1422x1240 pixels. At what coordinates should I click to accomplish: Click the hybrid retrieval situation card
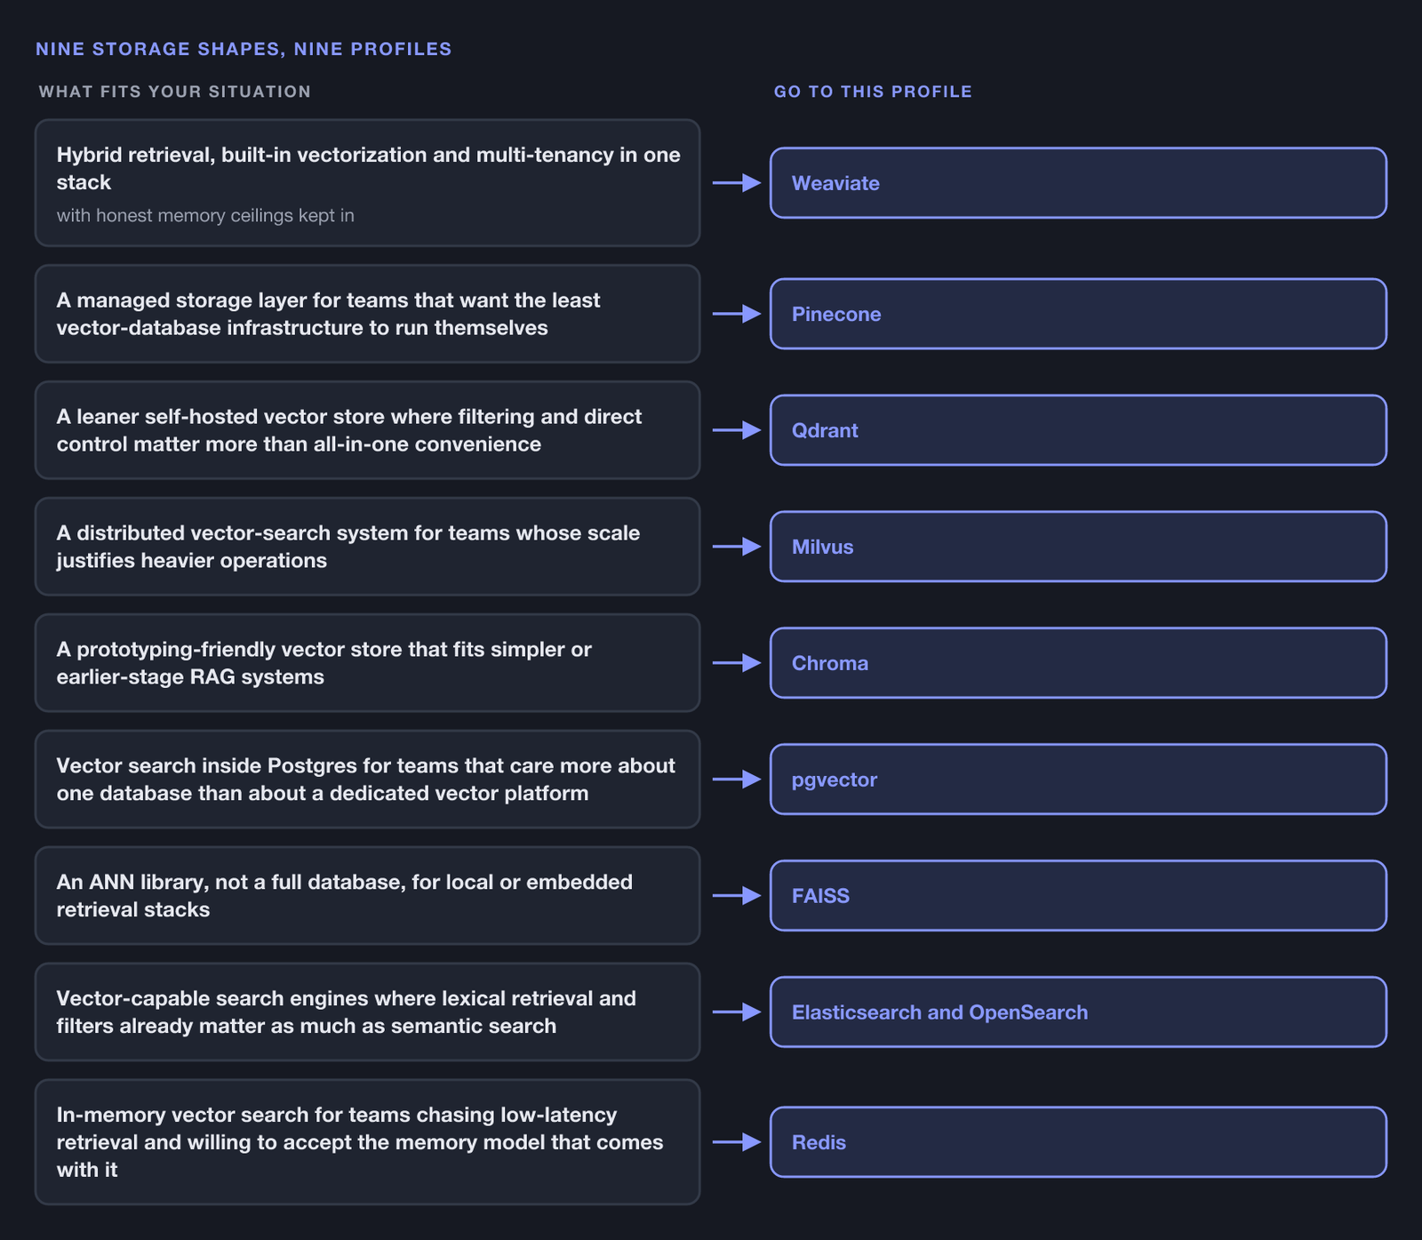pyautogui.click(x=367, y=183)
